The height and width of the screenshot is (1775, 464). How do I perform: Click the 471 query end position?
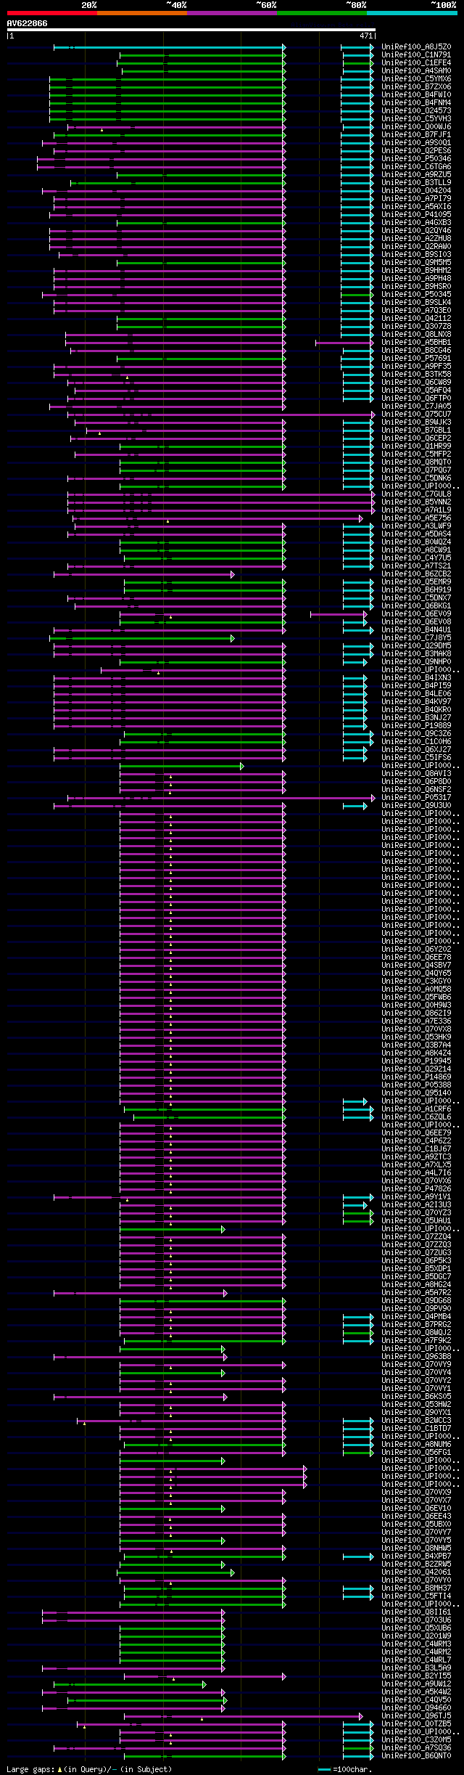(365, 36)
